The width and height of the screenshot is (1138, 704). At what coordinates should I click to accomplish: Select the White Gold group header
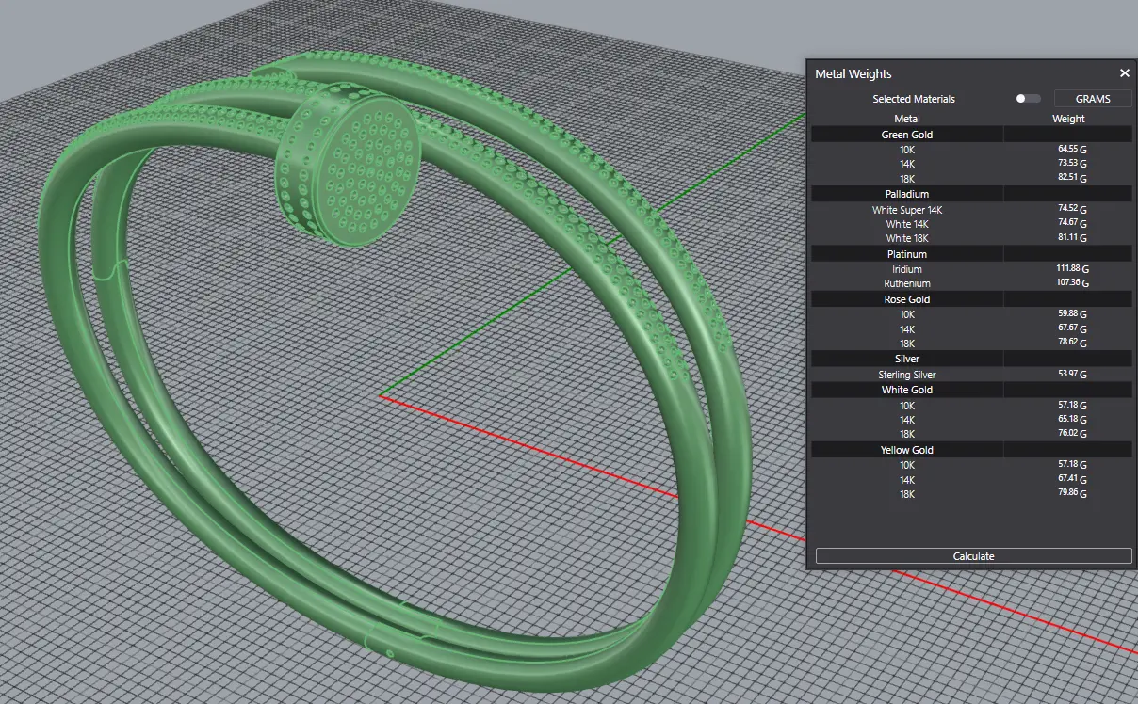pyautogui.click(x=971, y=390)
